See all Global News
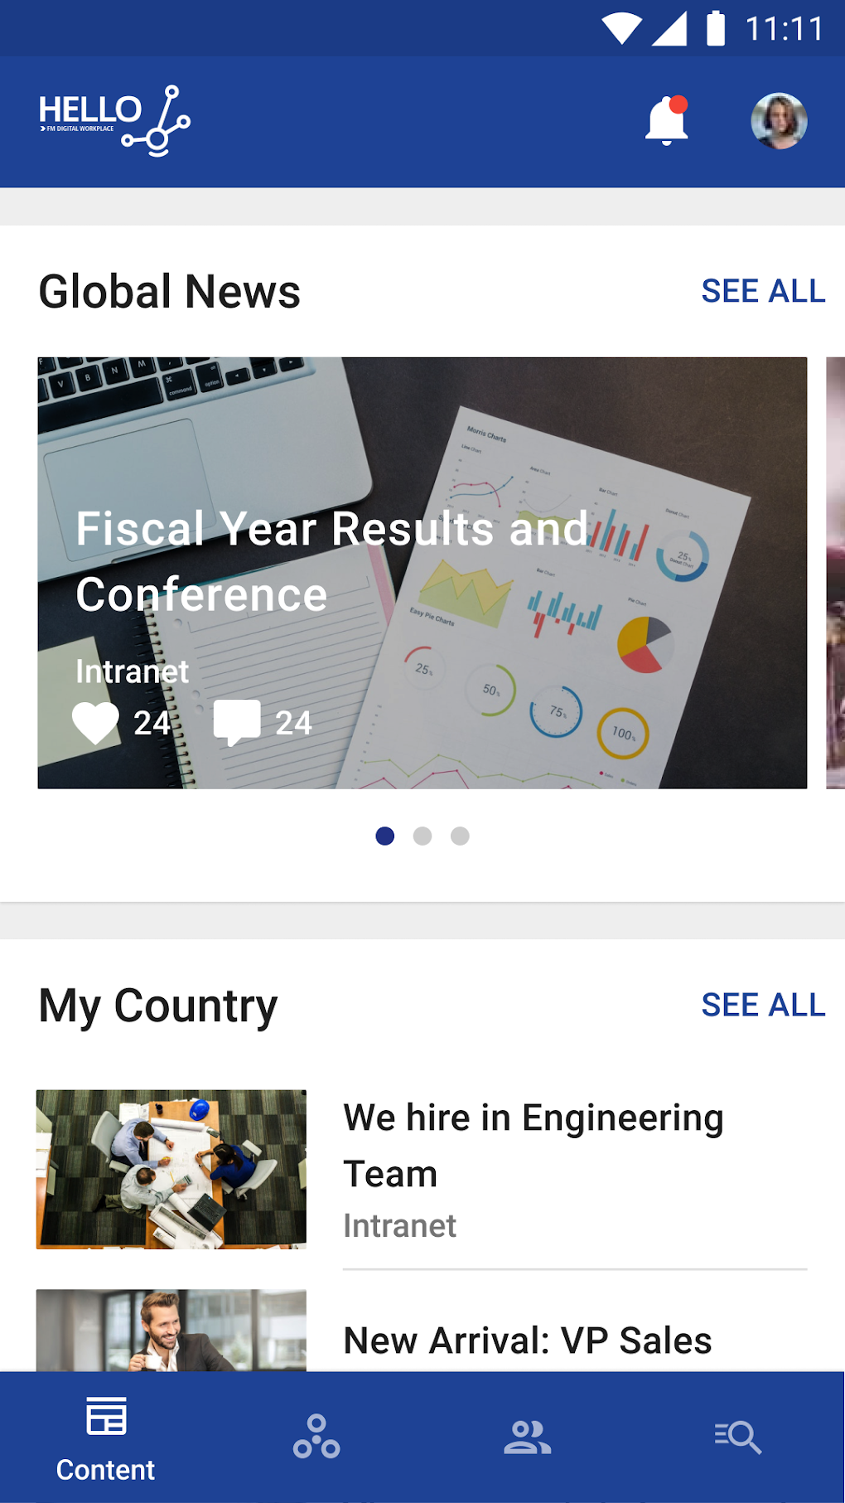 [x=763, y=291]
